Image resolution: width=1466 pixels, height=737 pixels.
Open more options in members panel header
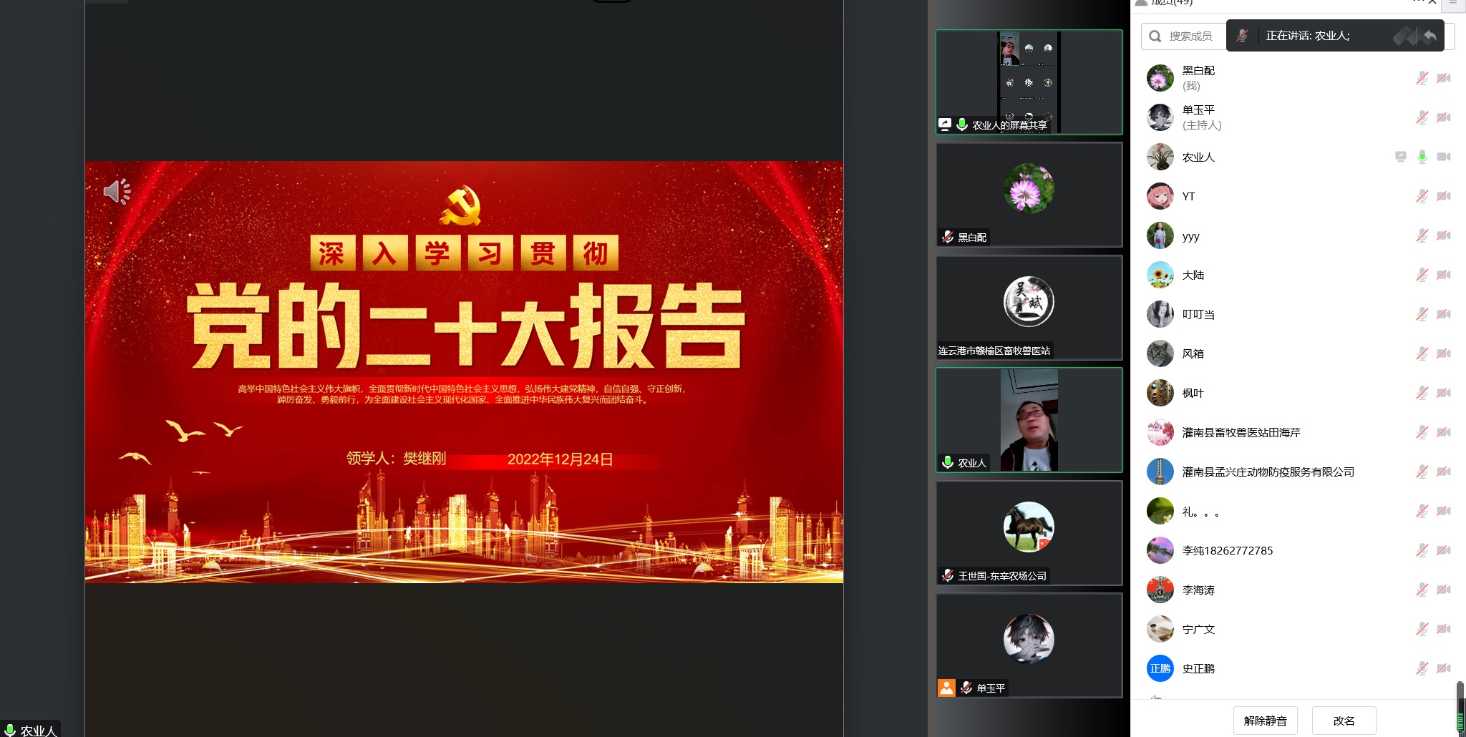[x=1417, y=2]
